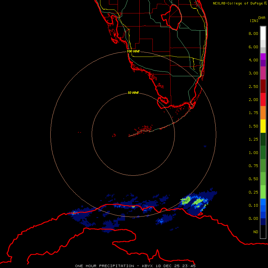268x268 pixels.
Task: Click the One Hour Precipitation KBYX caption
Action: (x=135, y=266)
